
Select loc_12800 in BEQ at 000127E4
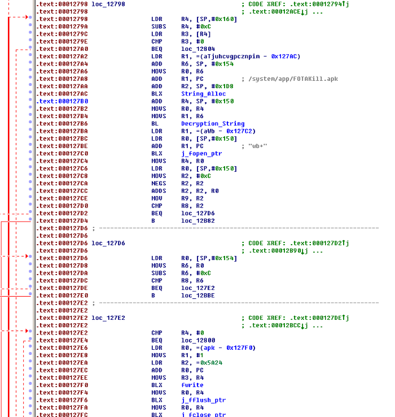point(197,340)
